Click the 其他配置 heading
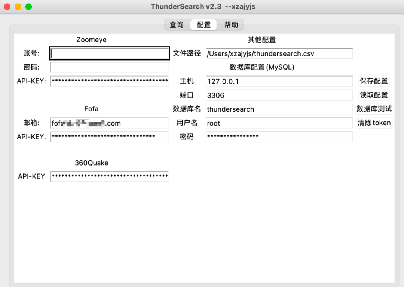Image resolution: width=404 pixels, height=287 pixels. 262,40
